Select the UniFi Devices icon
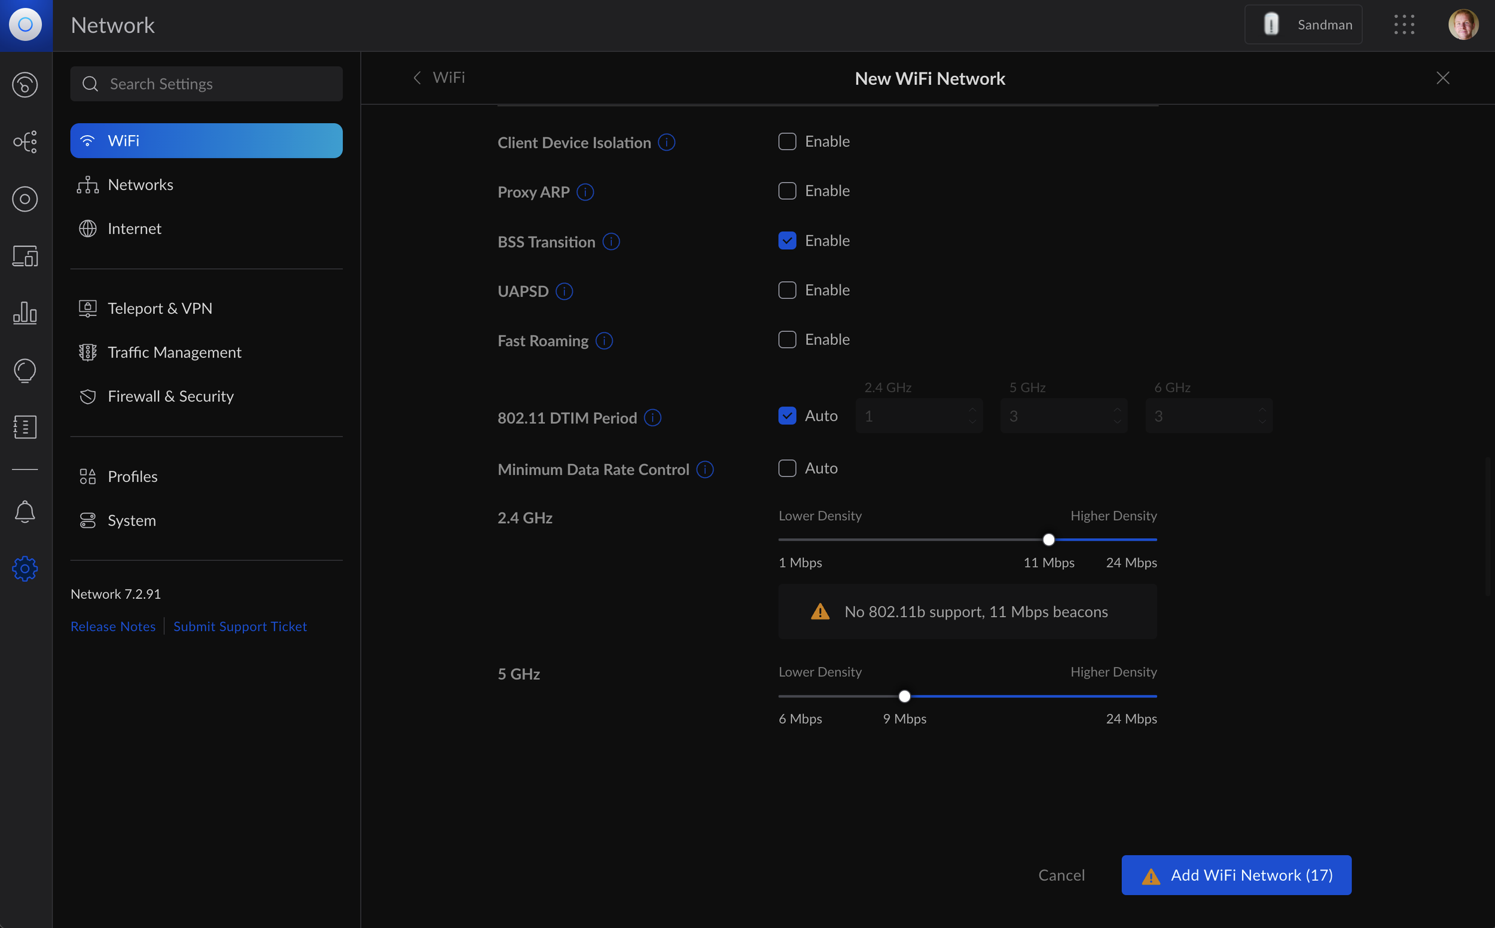 [25, 199]
